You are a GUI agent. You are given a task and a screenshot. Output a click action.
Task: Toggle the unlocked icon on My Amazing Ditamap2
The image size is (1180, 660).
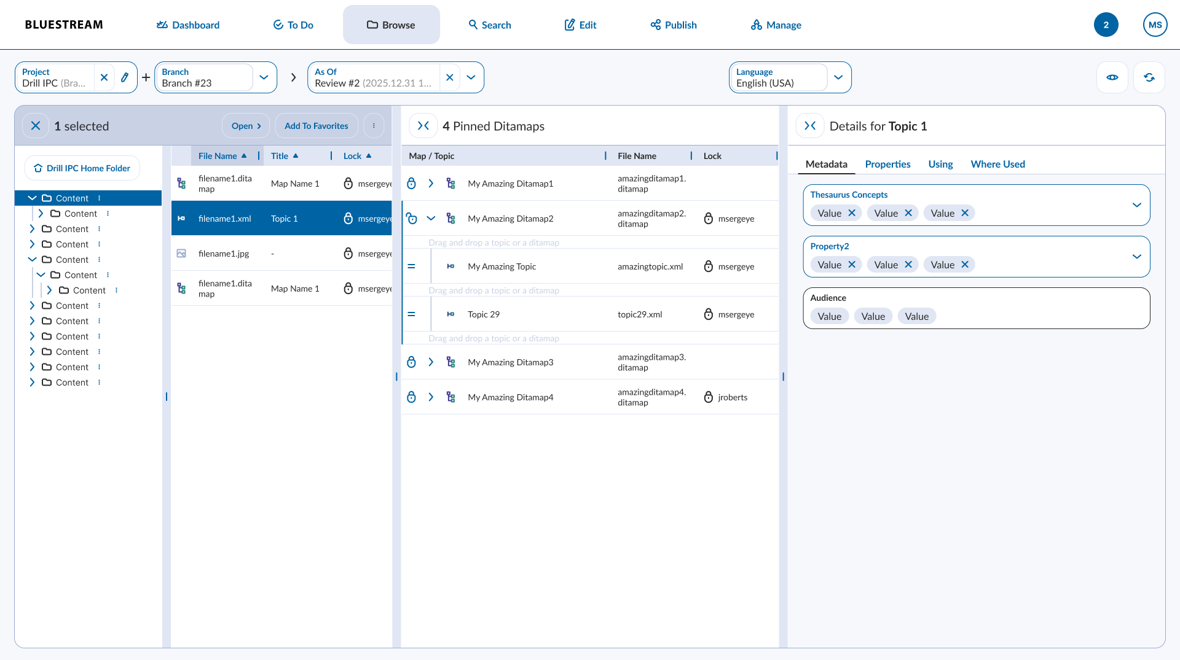click(412, 219)
